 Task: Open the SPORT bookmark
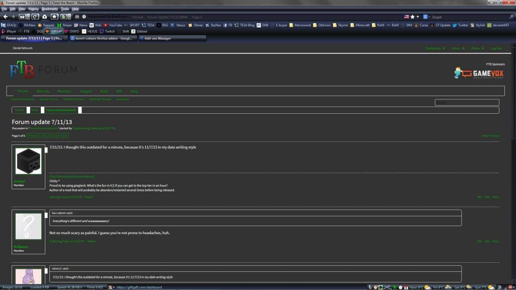pos(132,25)
